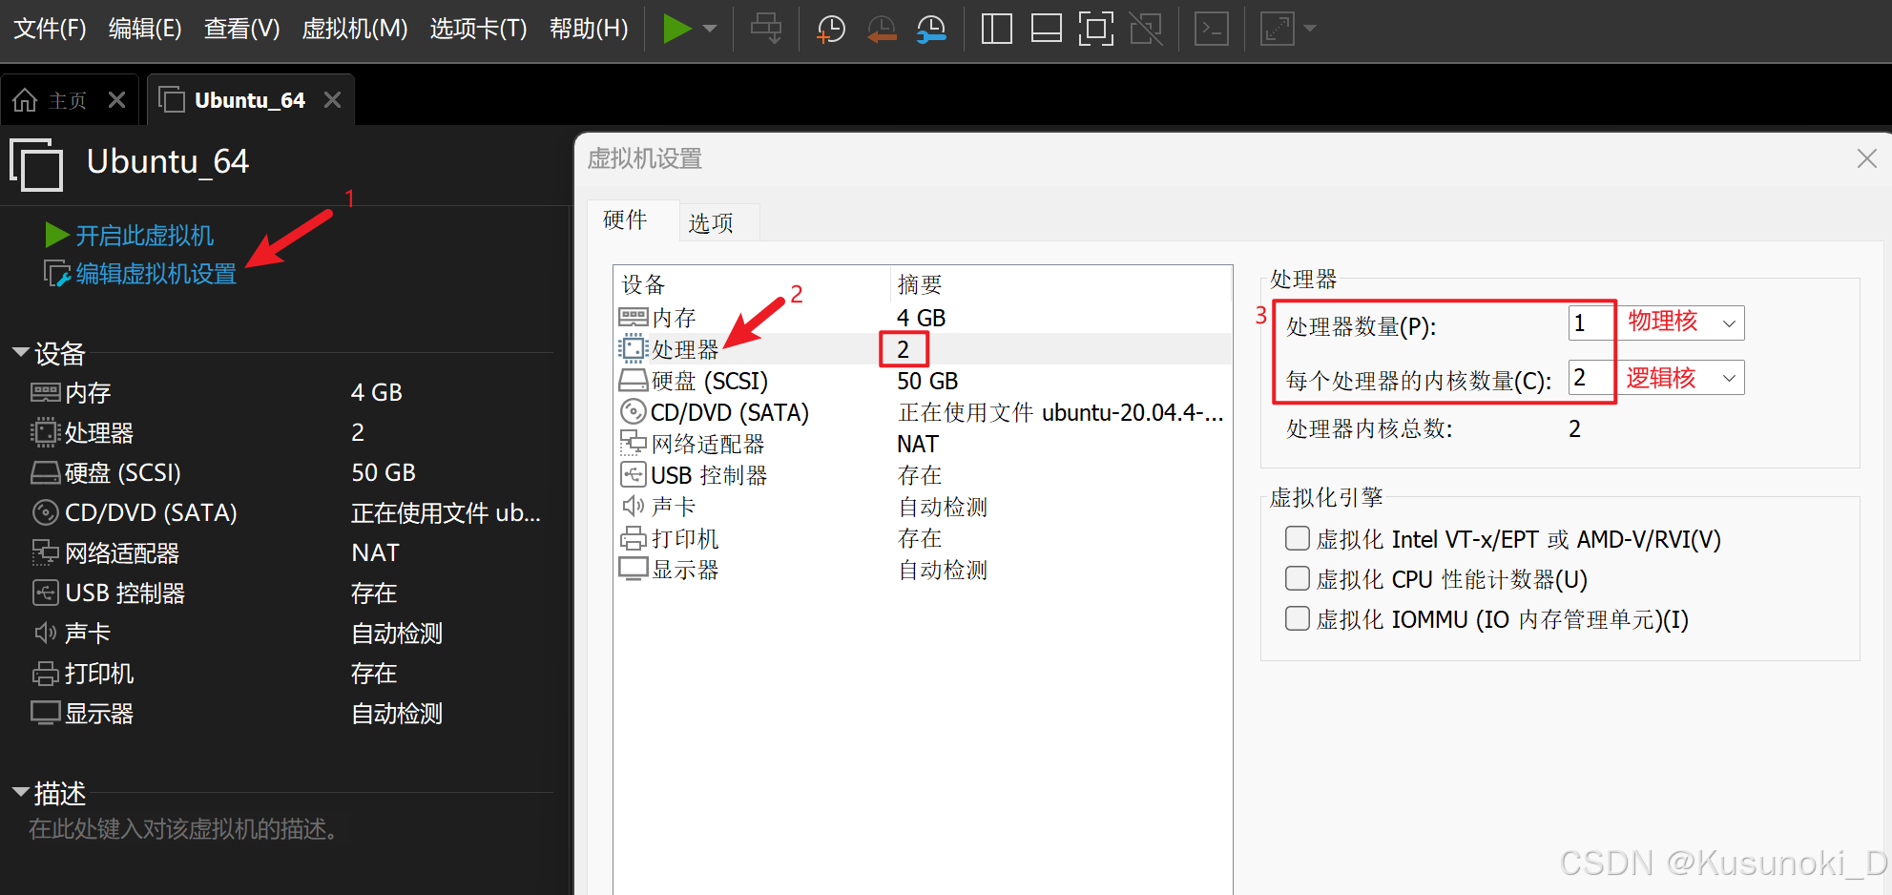Switch to 硬件 tab in settings dialog
Image resolution: width=1892 pixels, height=895 pixels.
click(x=626, y=220)
